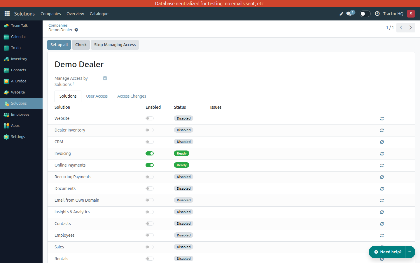The width and height of the screenshot is (420, 263).
Task: Open the Calendar app in sidebar
Action: [21, 37]
